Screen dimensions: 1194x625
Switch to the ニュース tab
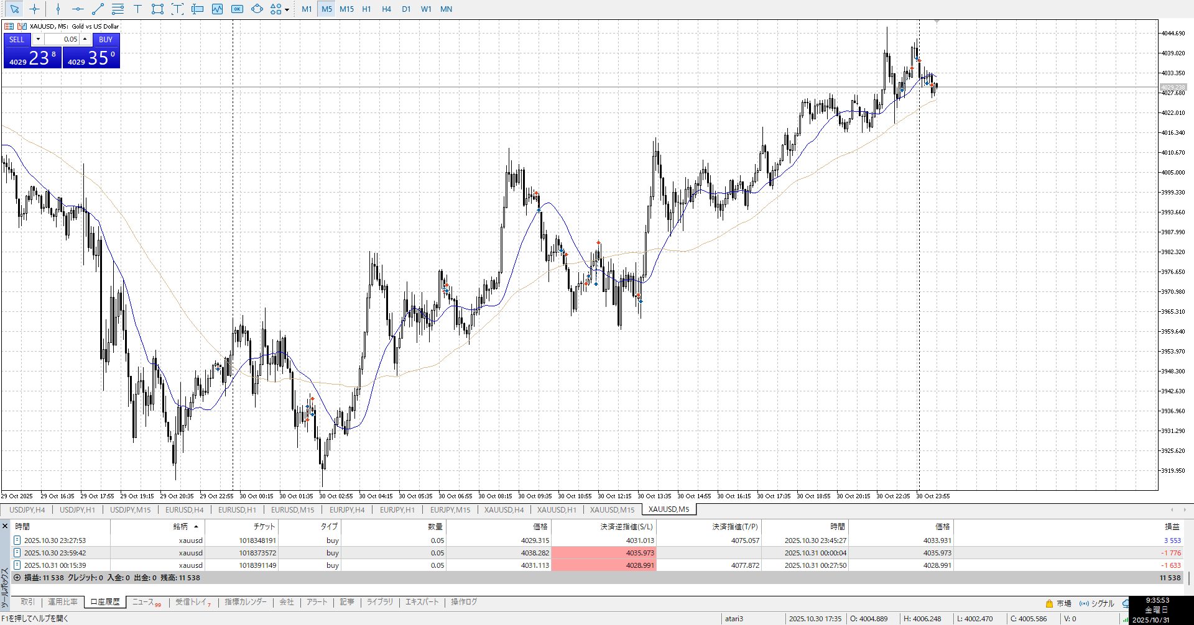click(x=143, y=602)
